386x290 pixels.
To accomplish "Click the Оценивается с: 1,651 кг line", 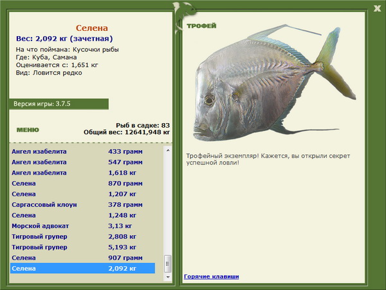I will pyautogui.click(x=57, y=65).
